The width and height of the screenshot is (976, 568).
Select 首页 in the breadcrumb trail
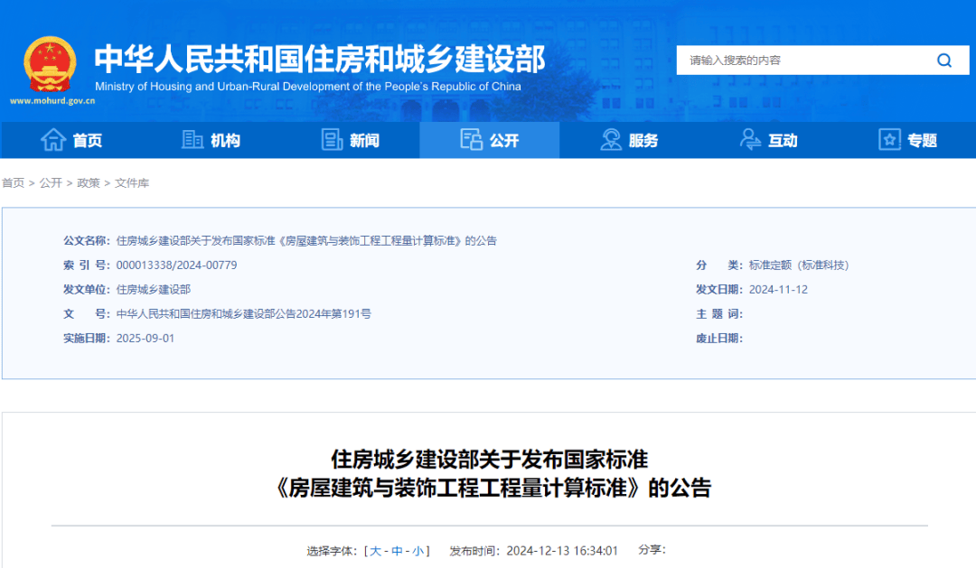point(13,183)
